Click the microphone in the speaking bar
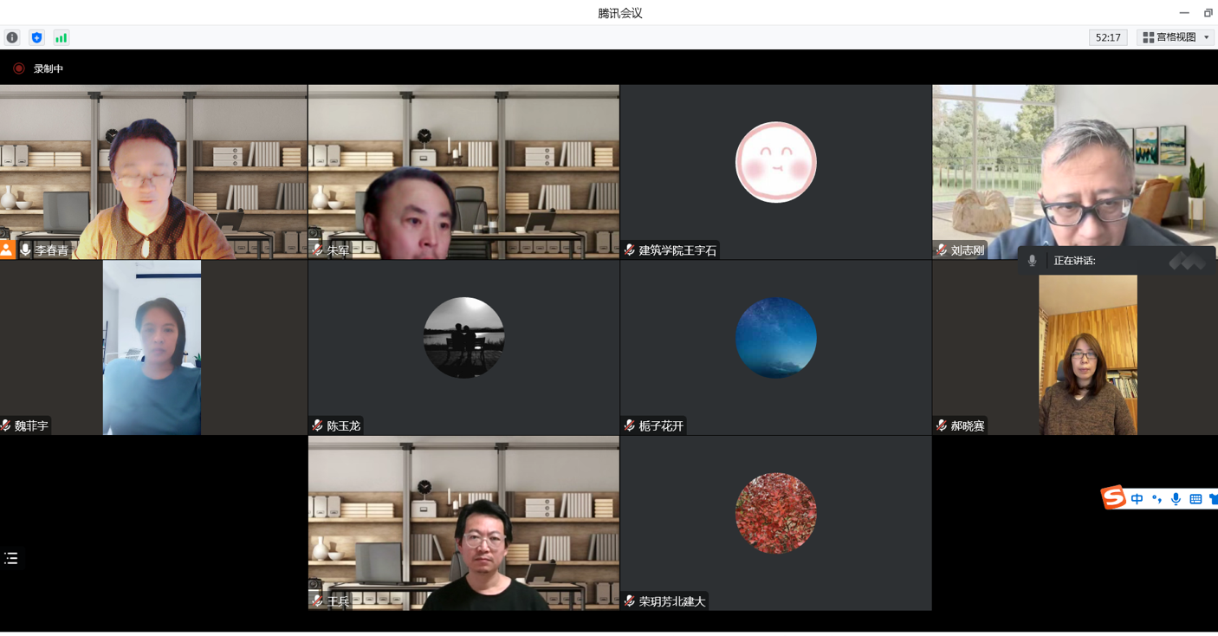Image resolution: width=1218 pixels, height=636 pixels. click(1032, 261)
